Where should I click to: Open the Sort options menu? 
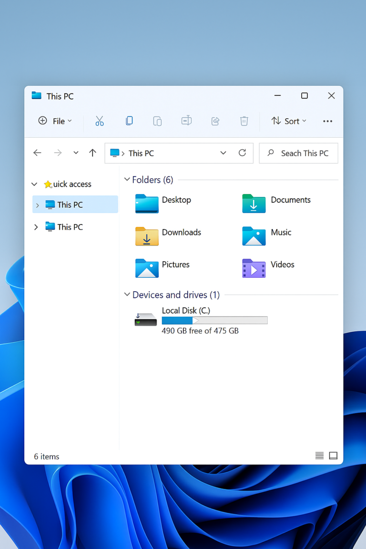289,121
